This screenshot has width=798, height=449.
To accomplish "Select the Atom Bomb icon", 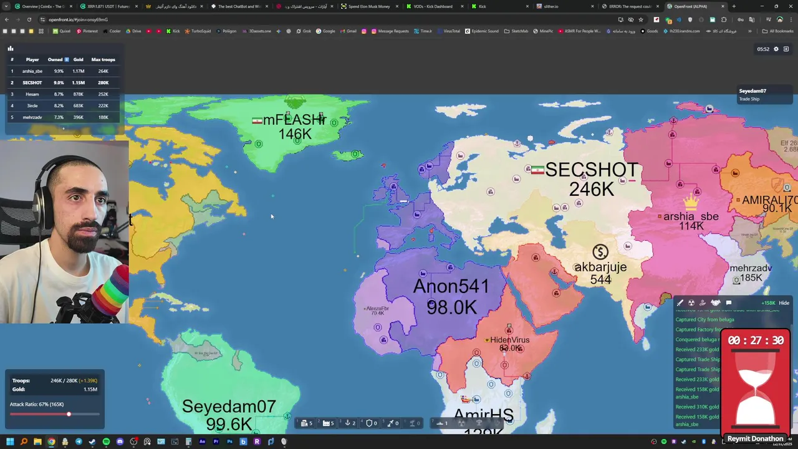I will point(461,423).
